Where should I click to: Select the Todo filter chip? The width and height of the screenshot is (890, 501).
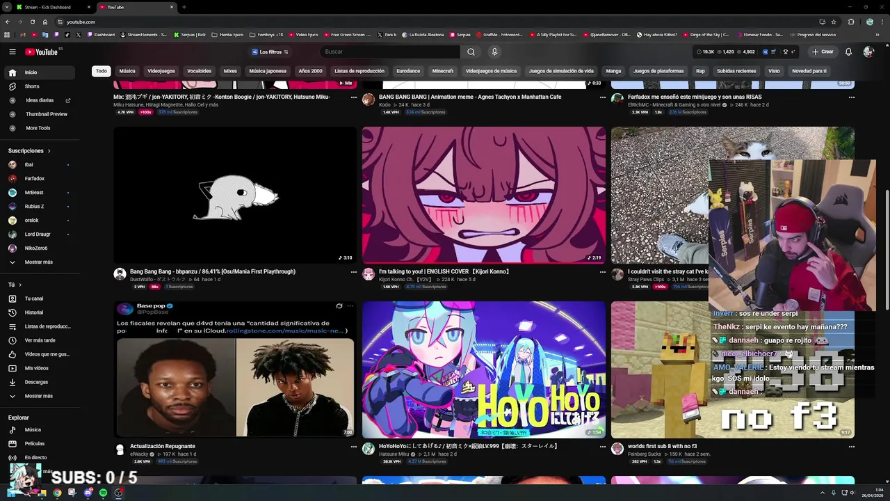coord(102,71)
